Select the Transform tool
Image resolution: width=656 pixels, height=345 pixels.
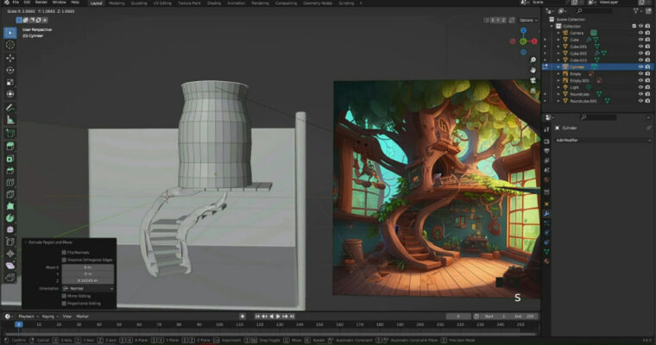[x=10, y=94]
